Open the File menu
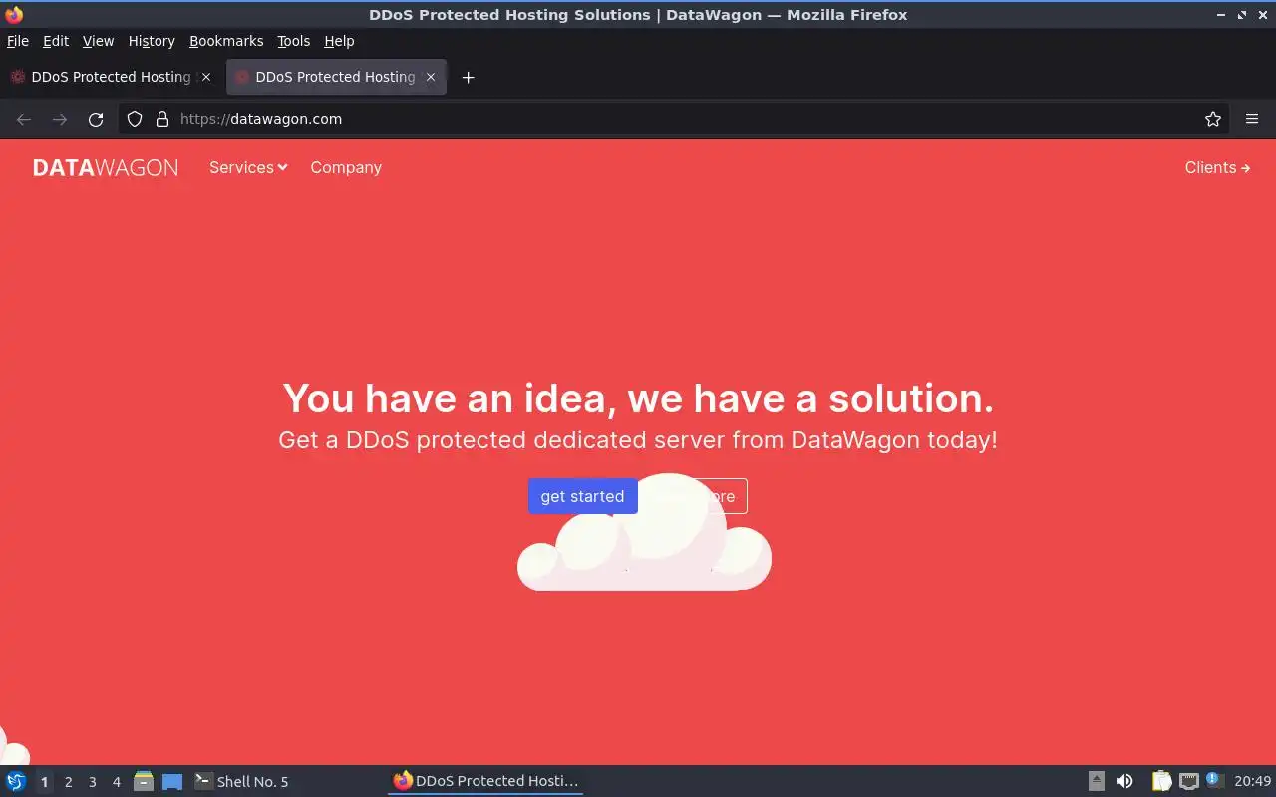The width and height of the screenshot is (1276, 797). point(18,41)
